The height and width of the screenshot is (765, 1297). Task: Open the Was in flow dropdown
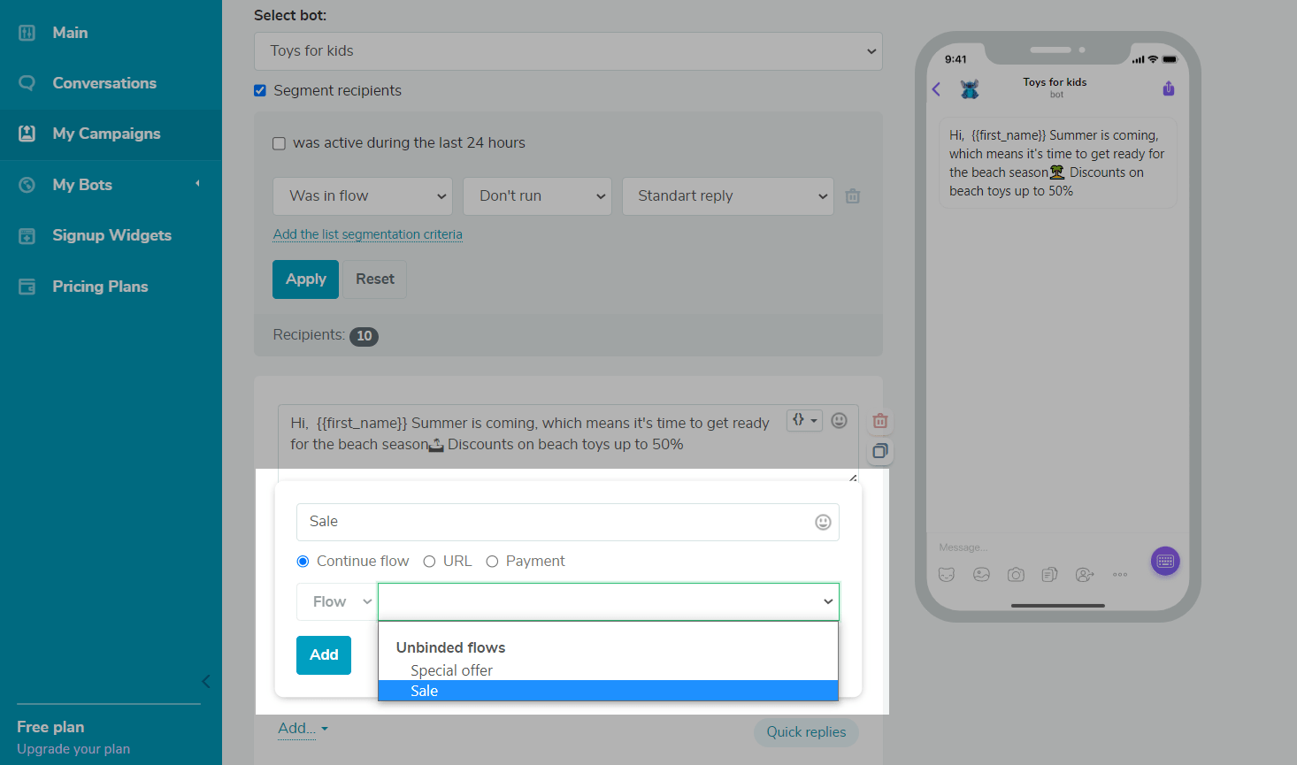(x=363, y=196)
